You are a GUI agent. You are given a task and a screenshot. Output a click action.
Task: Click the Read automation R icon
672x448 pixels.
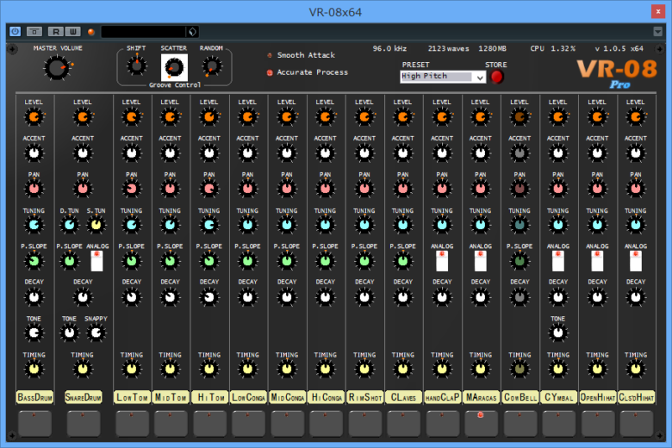(57, 31)
